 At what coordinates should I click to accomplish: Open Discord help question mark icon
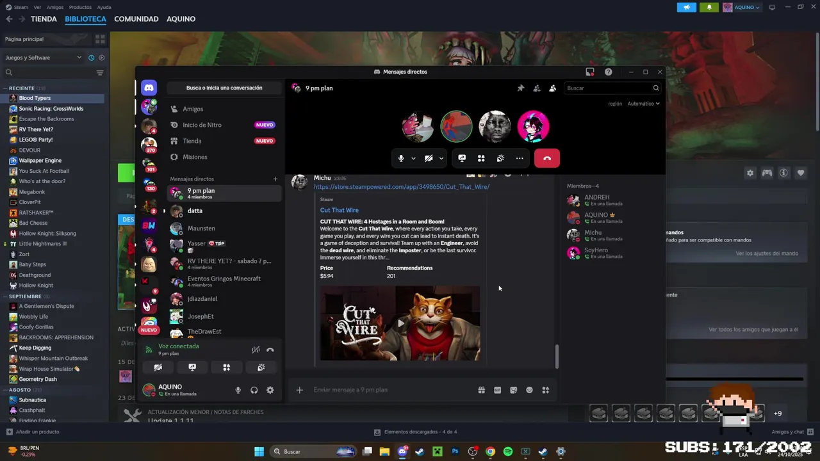coord(608,72)
